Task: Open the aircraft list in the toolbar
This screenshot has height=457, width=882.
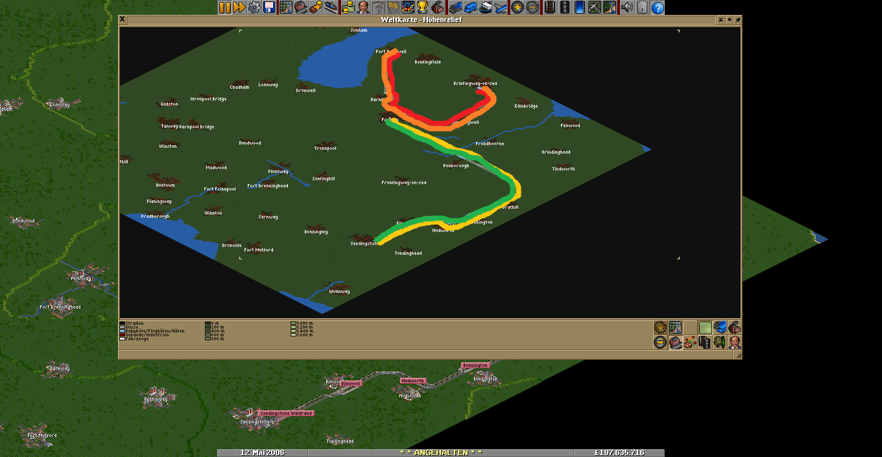Action: tap(501, 7)
